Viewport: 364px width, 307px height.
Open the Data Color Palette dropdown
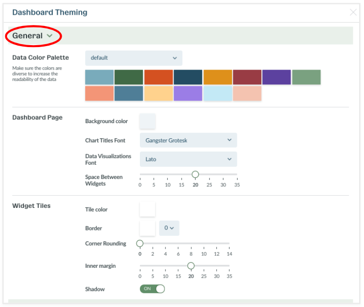[x=134, y=58]
